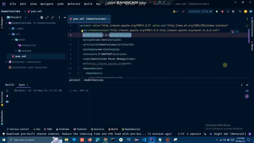Stop the running process square icon
The width and height of the screenshot is (254, 143).
coord(233,12)
